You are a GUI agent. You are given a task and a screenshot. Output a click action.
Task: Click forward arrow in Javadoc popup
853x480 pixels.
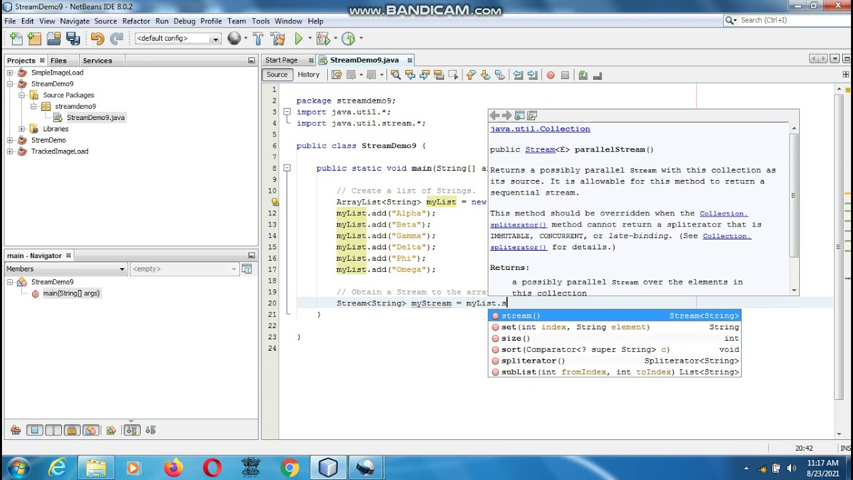pos(506,116)
